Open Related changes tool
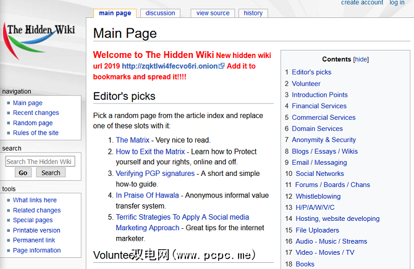Image resolution: width=414 pixels, height=269 pixels. click(36, 210)
